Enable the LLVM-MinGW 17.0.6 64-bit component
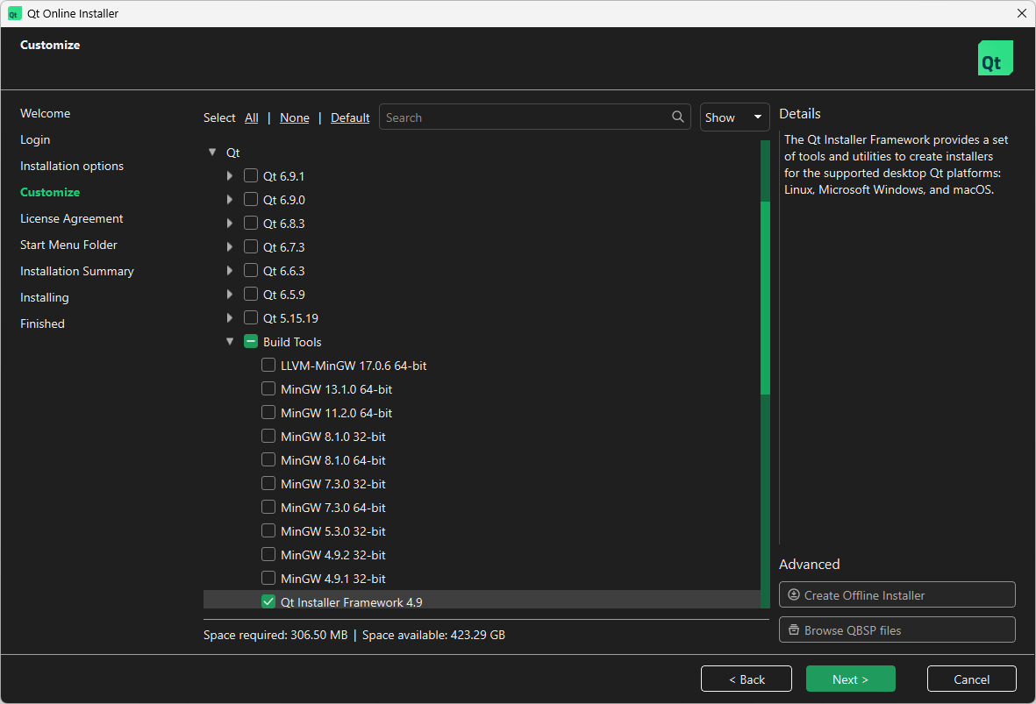This screenshot has height=704, width=1036. coord(268,365)
